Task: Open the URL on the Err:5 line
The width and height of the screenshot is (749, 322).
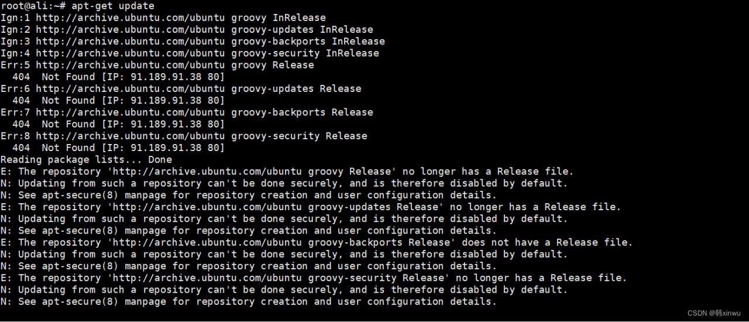Action: pyautogui.click(x=130, y=65)
